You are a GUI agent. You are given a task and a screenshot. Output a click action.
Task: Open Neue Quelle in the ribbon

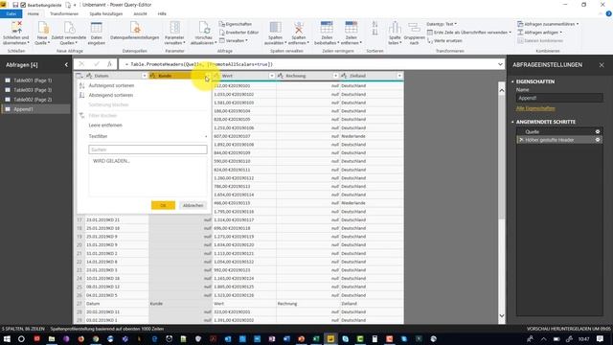coord(42,34)
